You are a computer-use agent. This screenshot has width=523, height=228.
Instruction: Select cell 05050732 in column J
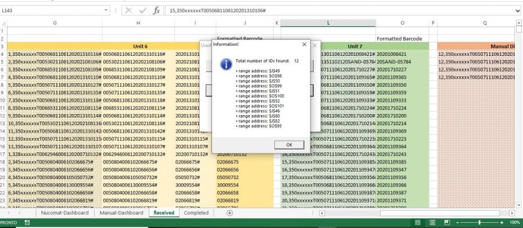(x=245, y=177)
